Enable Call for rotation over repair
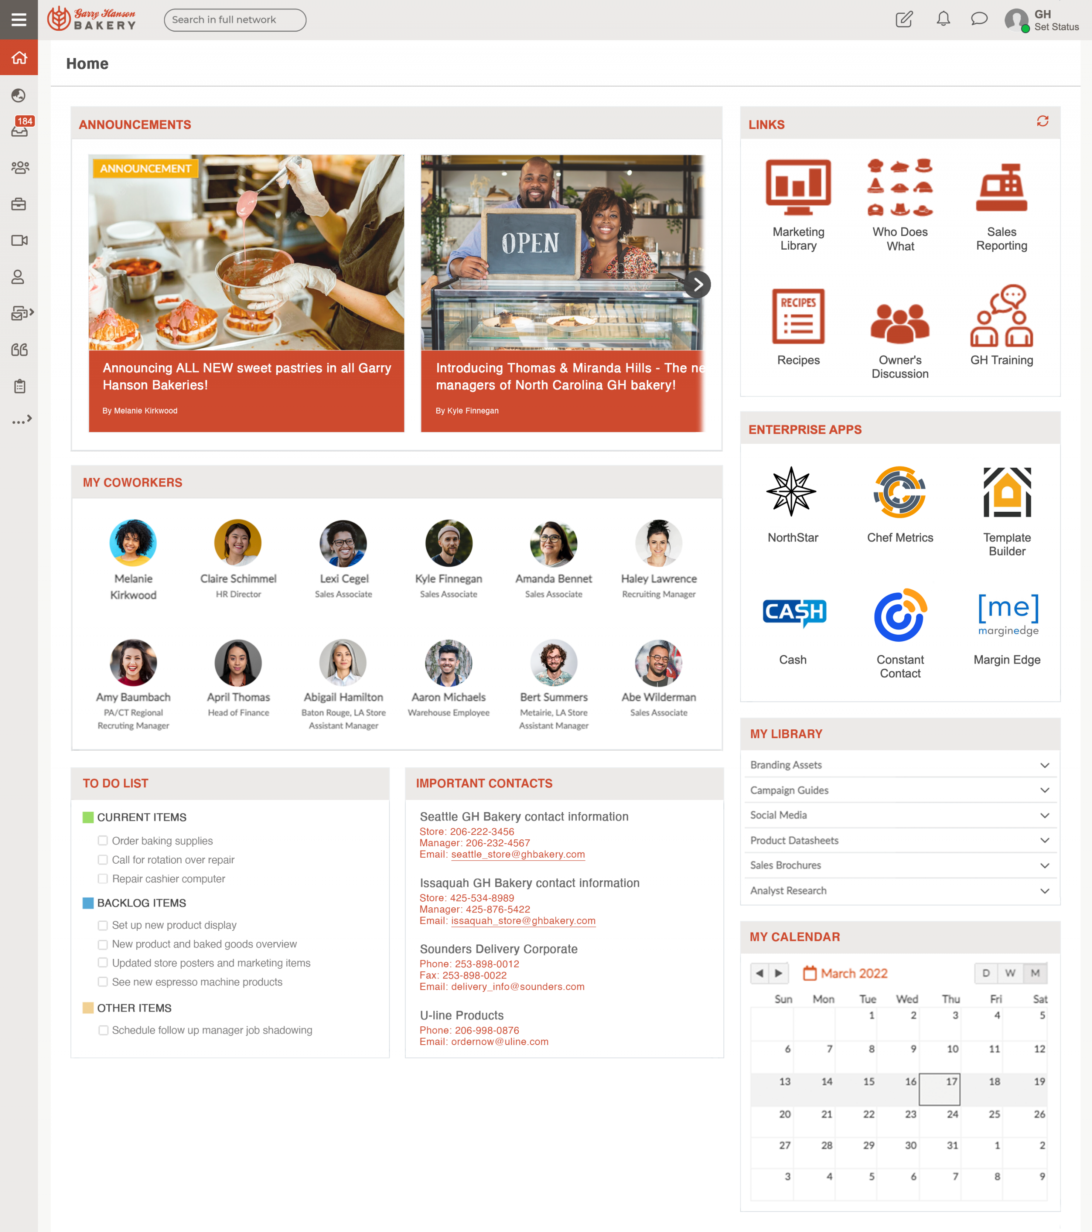1092x1232 pixels. 102,859
